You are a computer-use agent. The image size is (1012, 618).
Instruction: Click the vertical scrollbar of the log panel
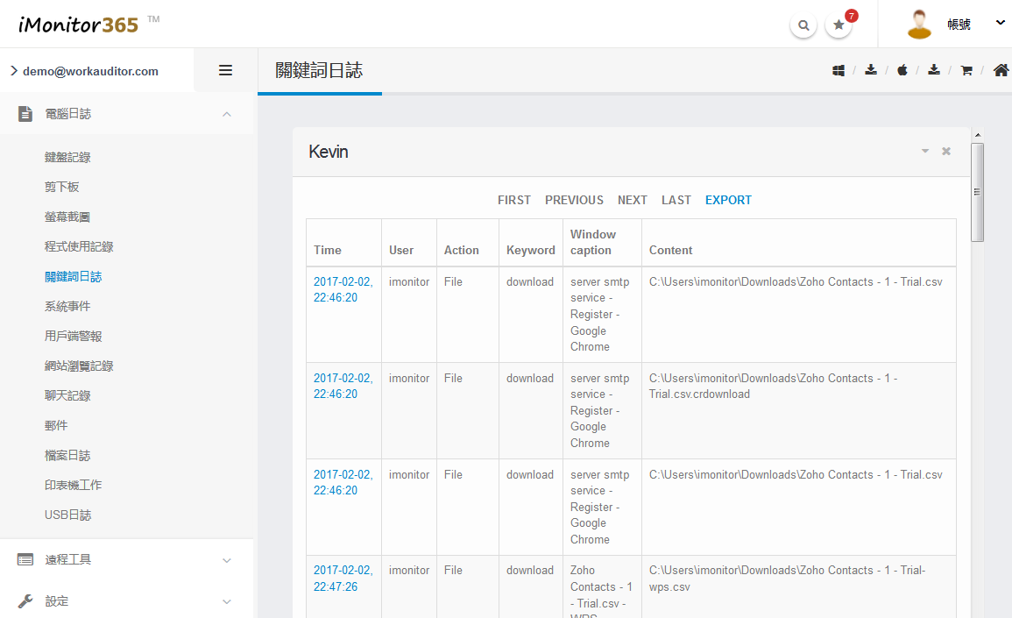point(978,191)
